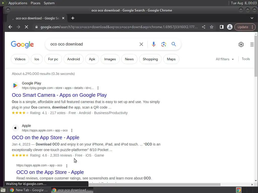
Task: Switch to Images results
Action: pos(110,59)
